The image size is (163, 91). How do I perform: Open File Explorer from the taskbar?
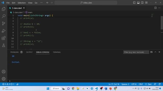point(78,88)
